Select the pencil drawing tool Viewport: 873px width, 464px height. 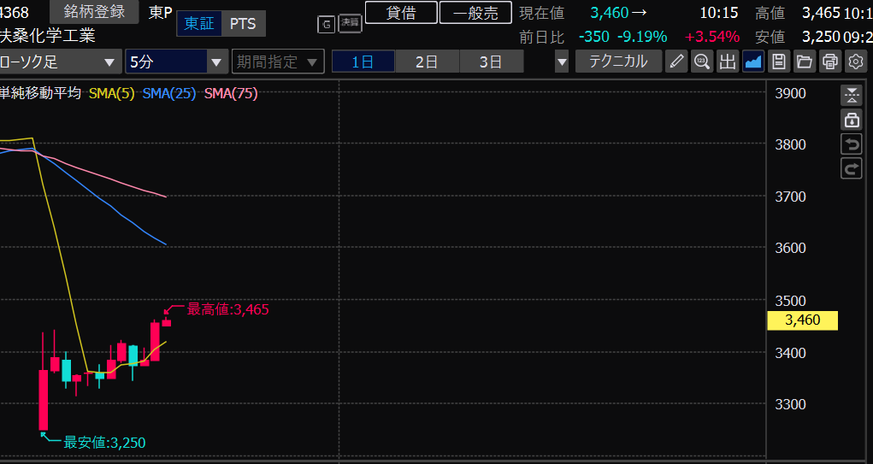pos(676,62)
